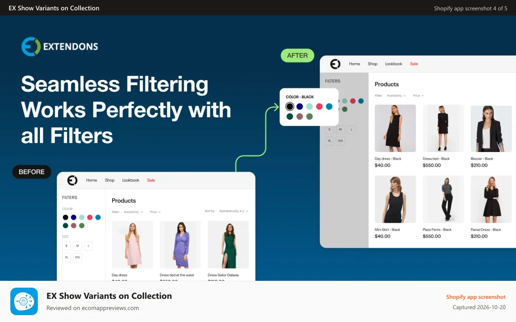Click the green AFTER label badge

[298, 55]
